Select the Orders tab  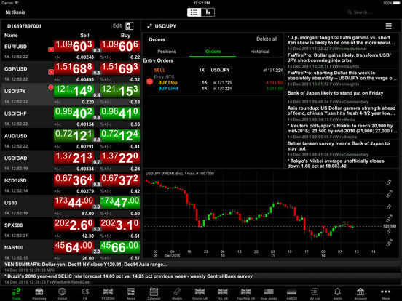[x=213, y=52]
